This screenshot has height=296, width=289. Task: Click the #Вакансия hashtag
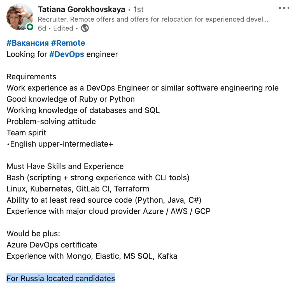27,43
